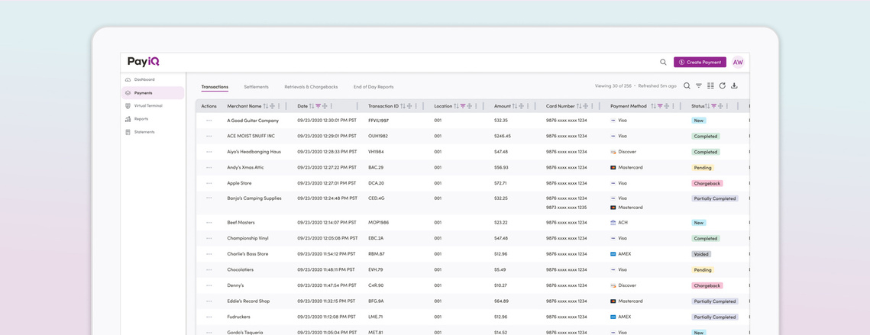
Task: Click merchant name Chocolatiers
Action: click(x=240, y=269)
